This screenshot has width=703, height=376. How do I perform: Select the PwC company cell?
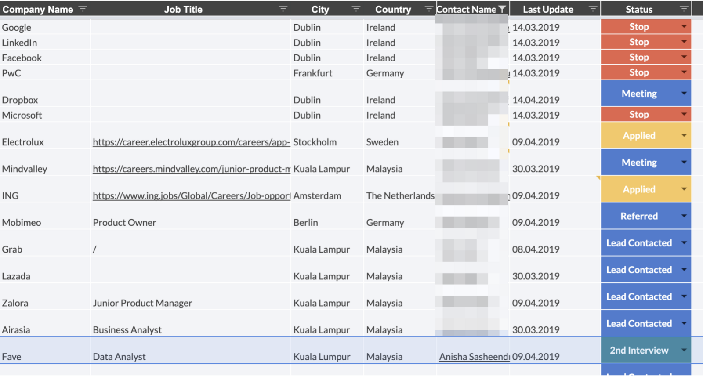(x=45, y=73)
